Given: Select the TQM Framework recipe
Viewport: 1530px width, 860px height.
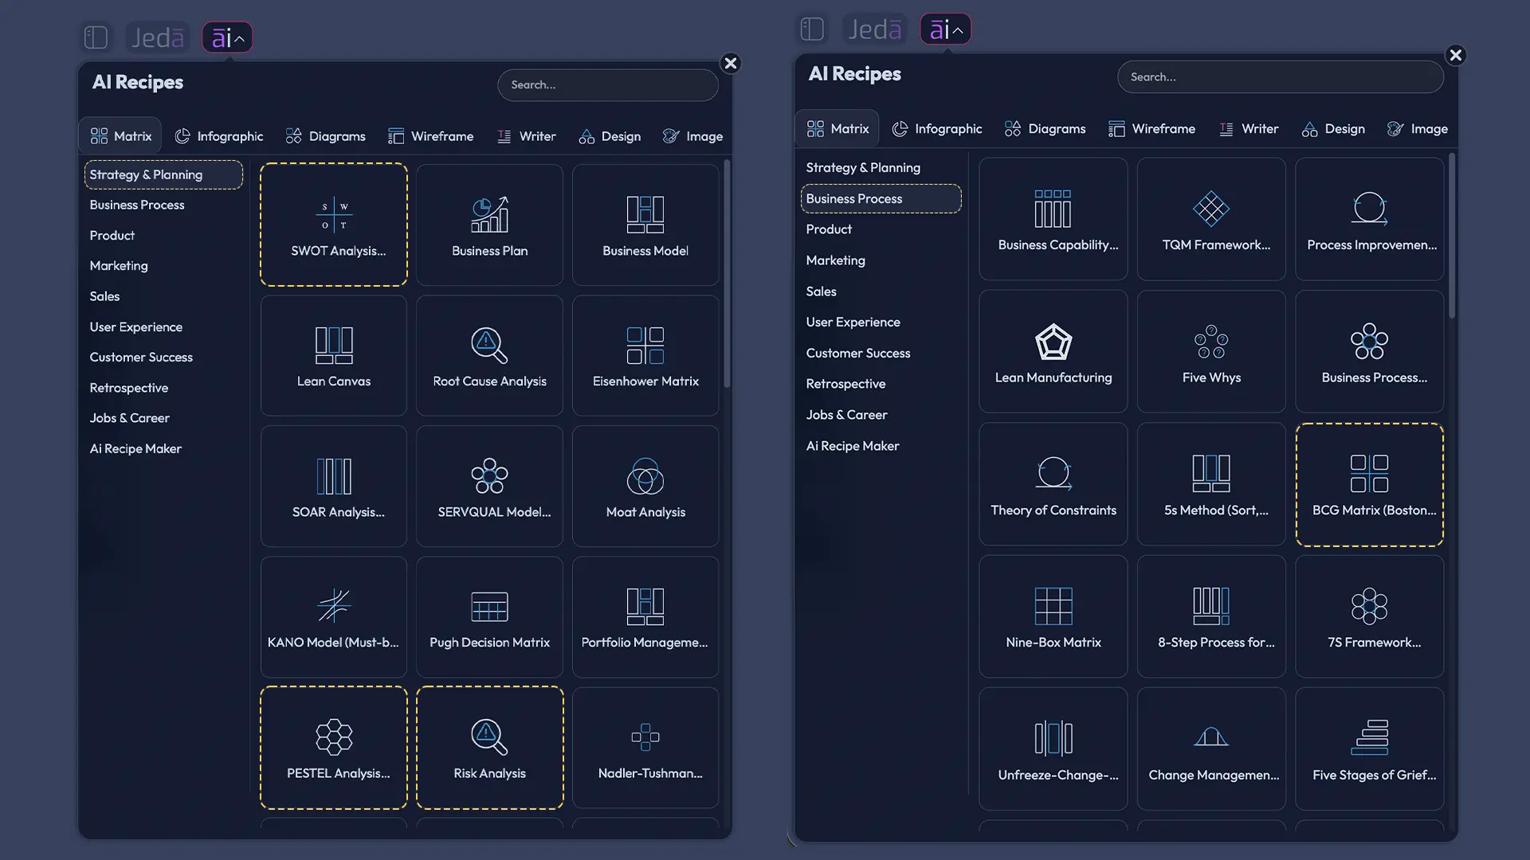Looking at the screenshot, I should point(1211,219).
